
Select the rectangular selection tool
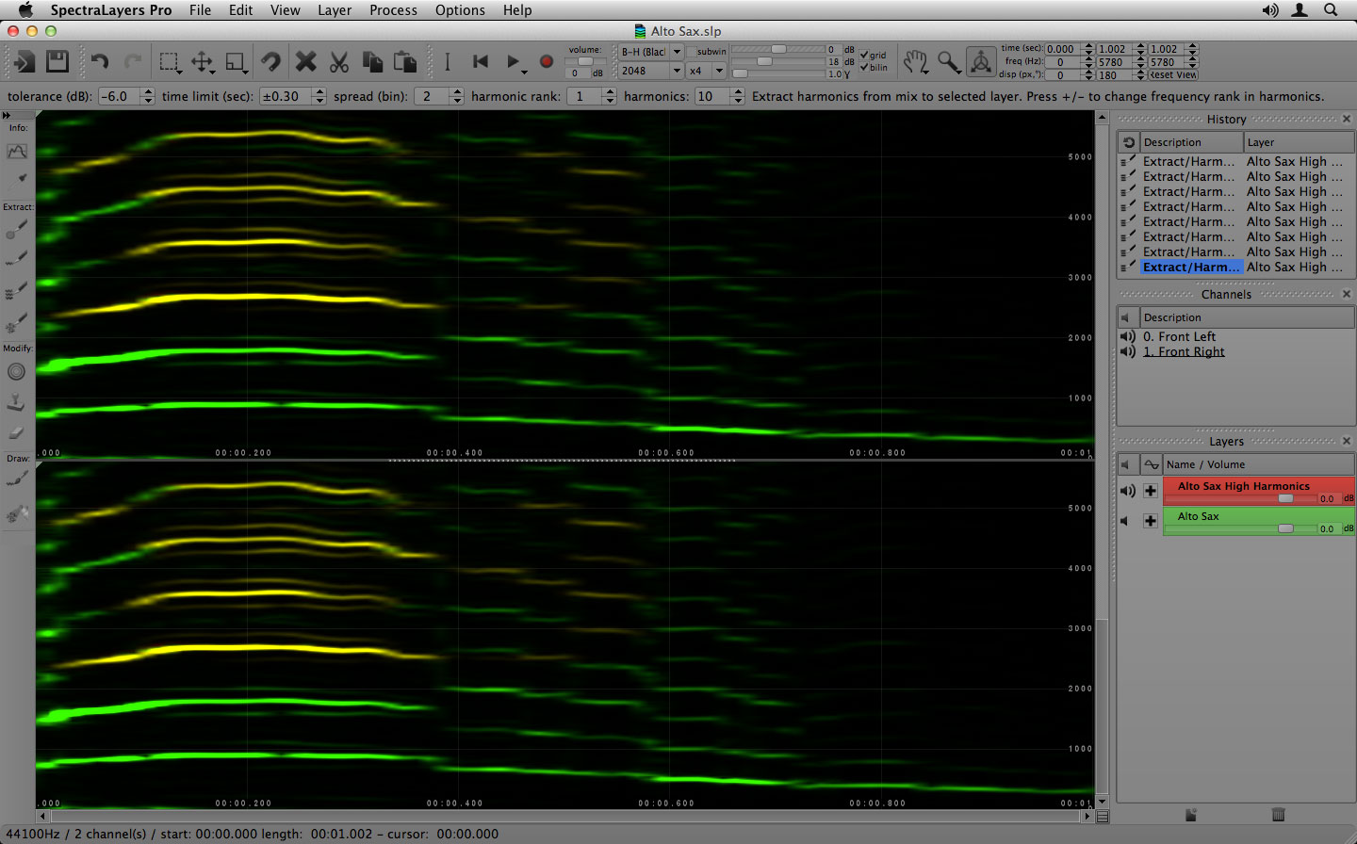pos(169,62)
